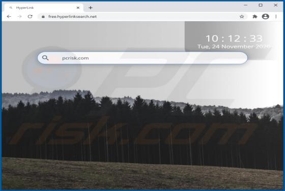285x191 pixels.
Task: Minimize the browser window
Action: (x=245, y=5)
